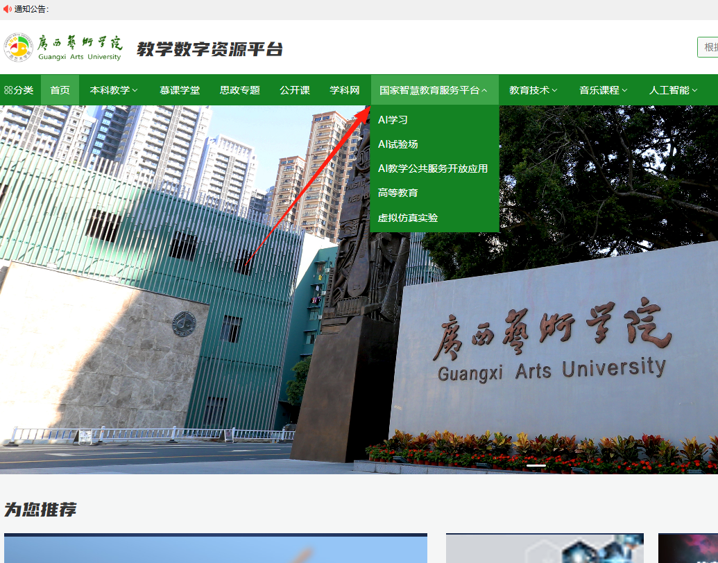Expand the 人工智能 dropdown menu

pyautogui.click(x=672, y=89)
